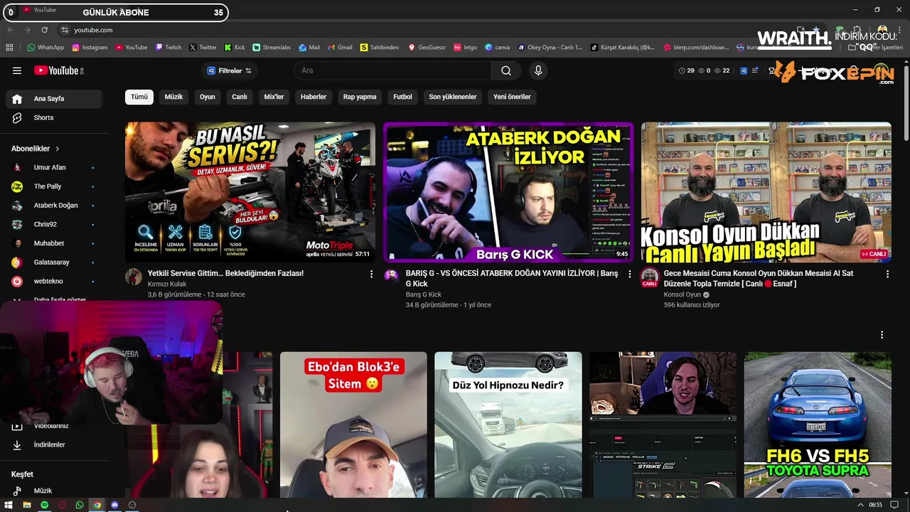This screenshot has height=512, width=910.
Task: Open the Filtreler filter control
Action: tap(229, 70)
